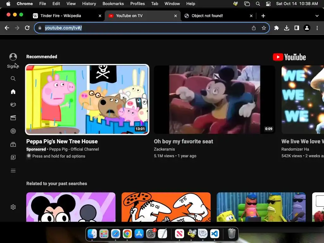Screen dimensions: 324x243
Task: Open the Movies clapperboard icon in sidebar
Action: tap(13, 118)
